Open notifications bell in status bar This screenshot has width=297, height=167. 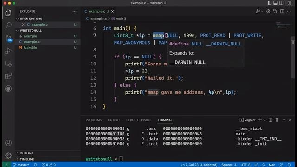point(289,165)
